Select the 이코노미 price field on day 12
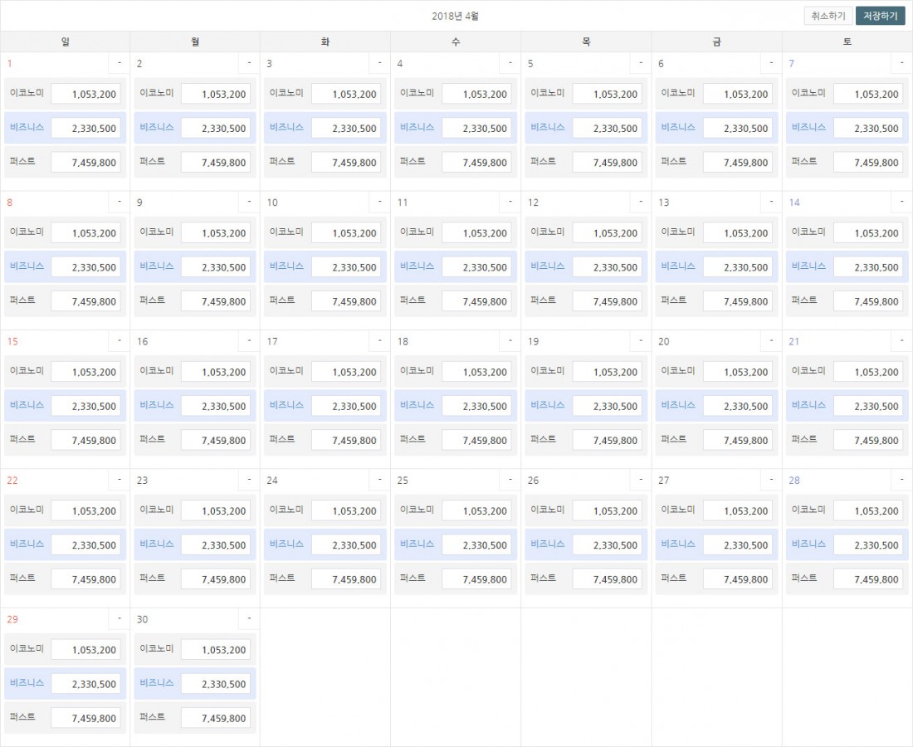This screenshot has width=913, height=747. tap(608, 233)
